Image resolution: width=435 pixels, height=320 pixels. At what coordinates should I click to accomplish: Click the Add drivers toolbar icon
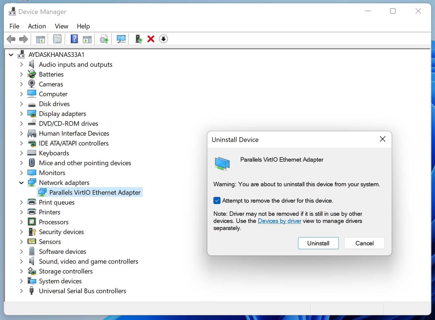(139, 39)
